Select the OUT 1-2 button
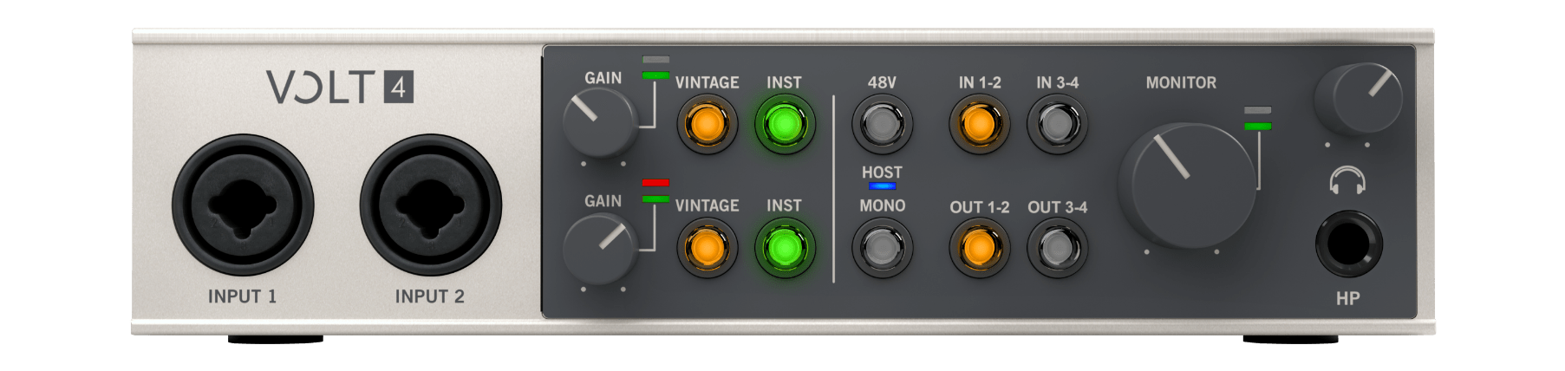This screenshot has width=1565, height=371. click(x=979, y=248)
